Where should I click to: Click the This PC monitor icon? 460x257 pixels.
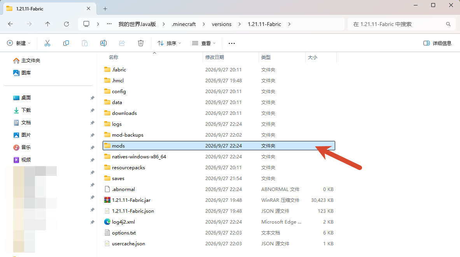(x=86, y=24)
